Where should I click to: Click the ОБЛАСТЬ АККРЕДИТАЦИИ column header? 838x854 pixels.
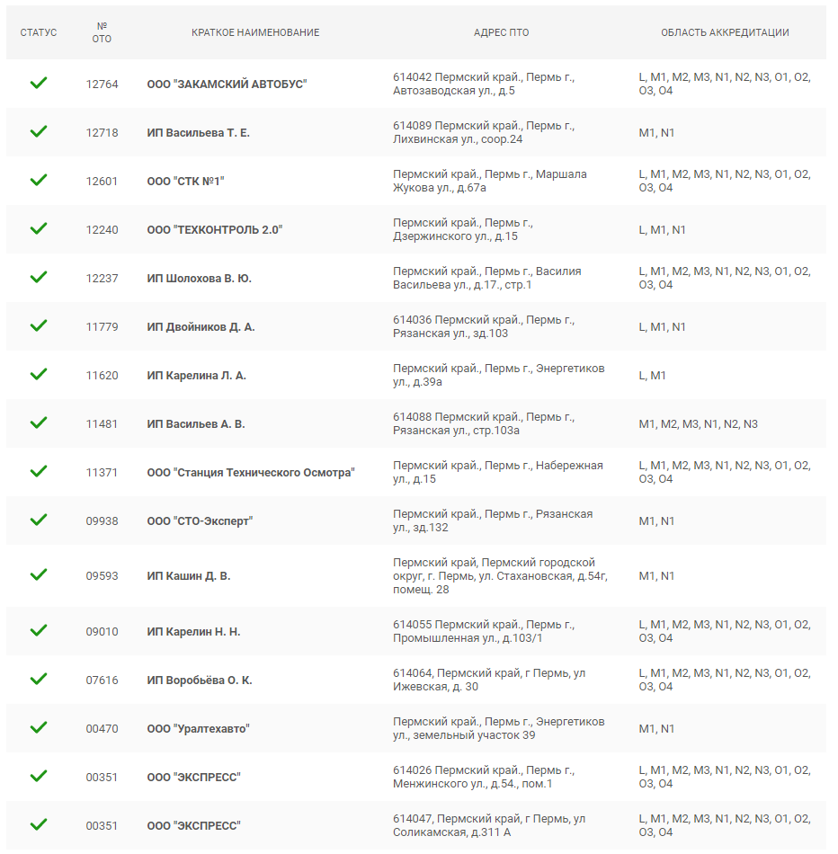pyautogui.click(x=725, y=32)
